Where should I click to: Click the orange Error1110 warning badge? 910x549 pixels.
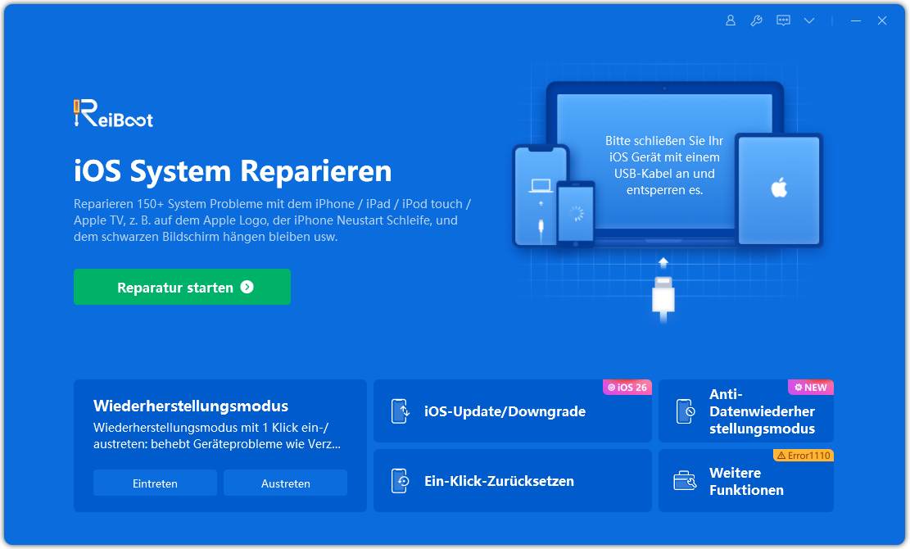[803, 456]
